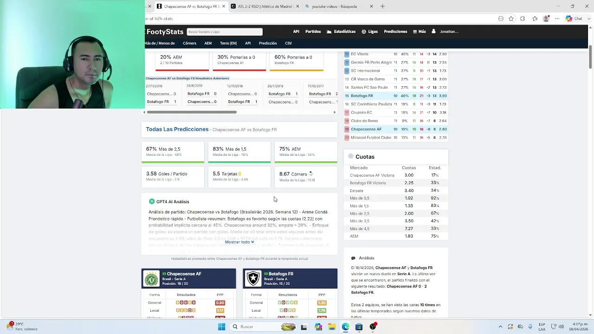Click the GPT4 AI Análisis green icon
This screenshot has width=594, height=334.
(x=152, y=201)
